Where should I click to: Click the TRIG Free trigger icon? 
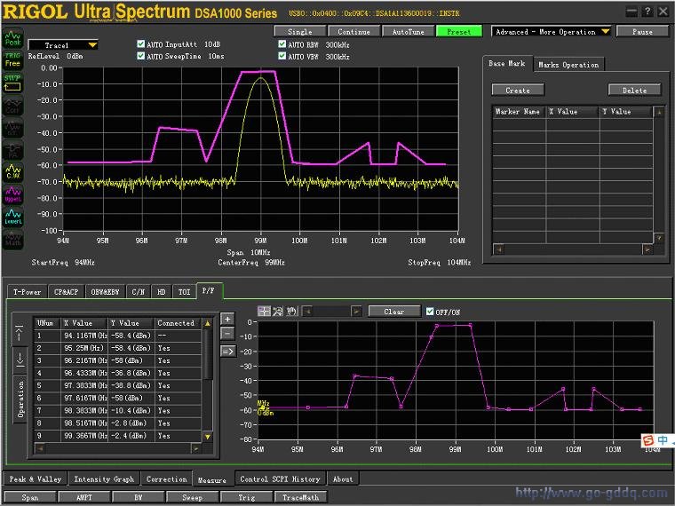click(13, 59)
